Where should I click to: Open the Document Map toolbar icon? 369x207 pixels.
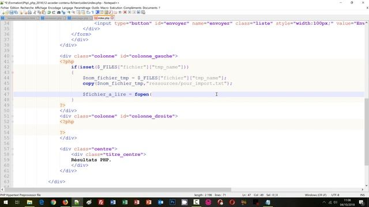coord(106,12)
